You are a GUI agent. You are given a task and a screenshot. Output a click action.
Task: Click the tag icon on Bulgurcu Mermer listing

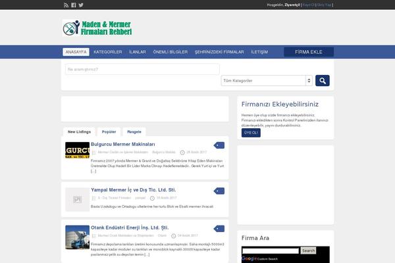point(219,145)
